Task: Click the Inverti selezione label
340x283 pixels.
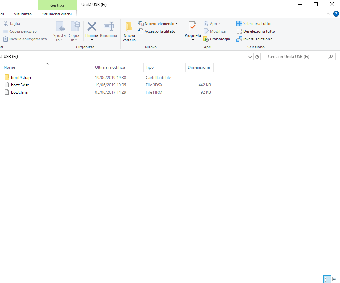Action: tap(258, 39)
